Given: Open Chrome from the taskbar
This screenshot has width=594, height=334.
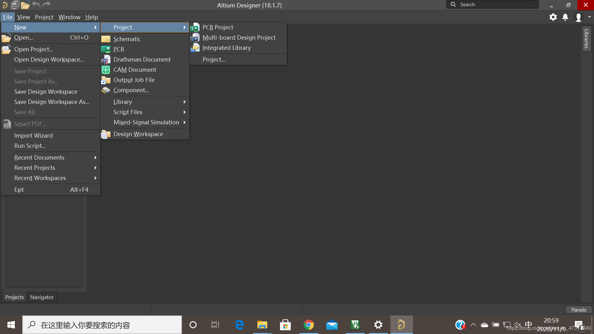Looking at the screenshot, I should pyautogui.click(x=308, y=325).
